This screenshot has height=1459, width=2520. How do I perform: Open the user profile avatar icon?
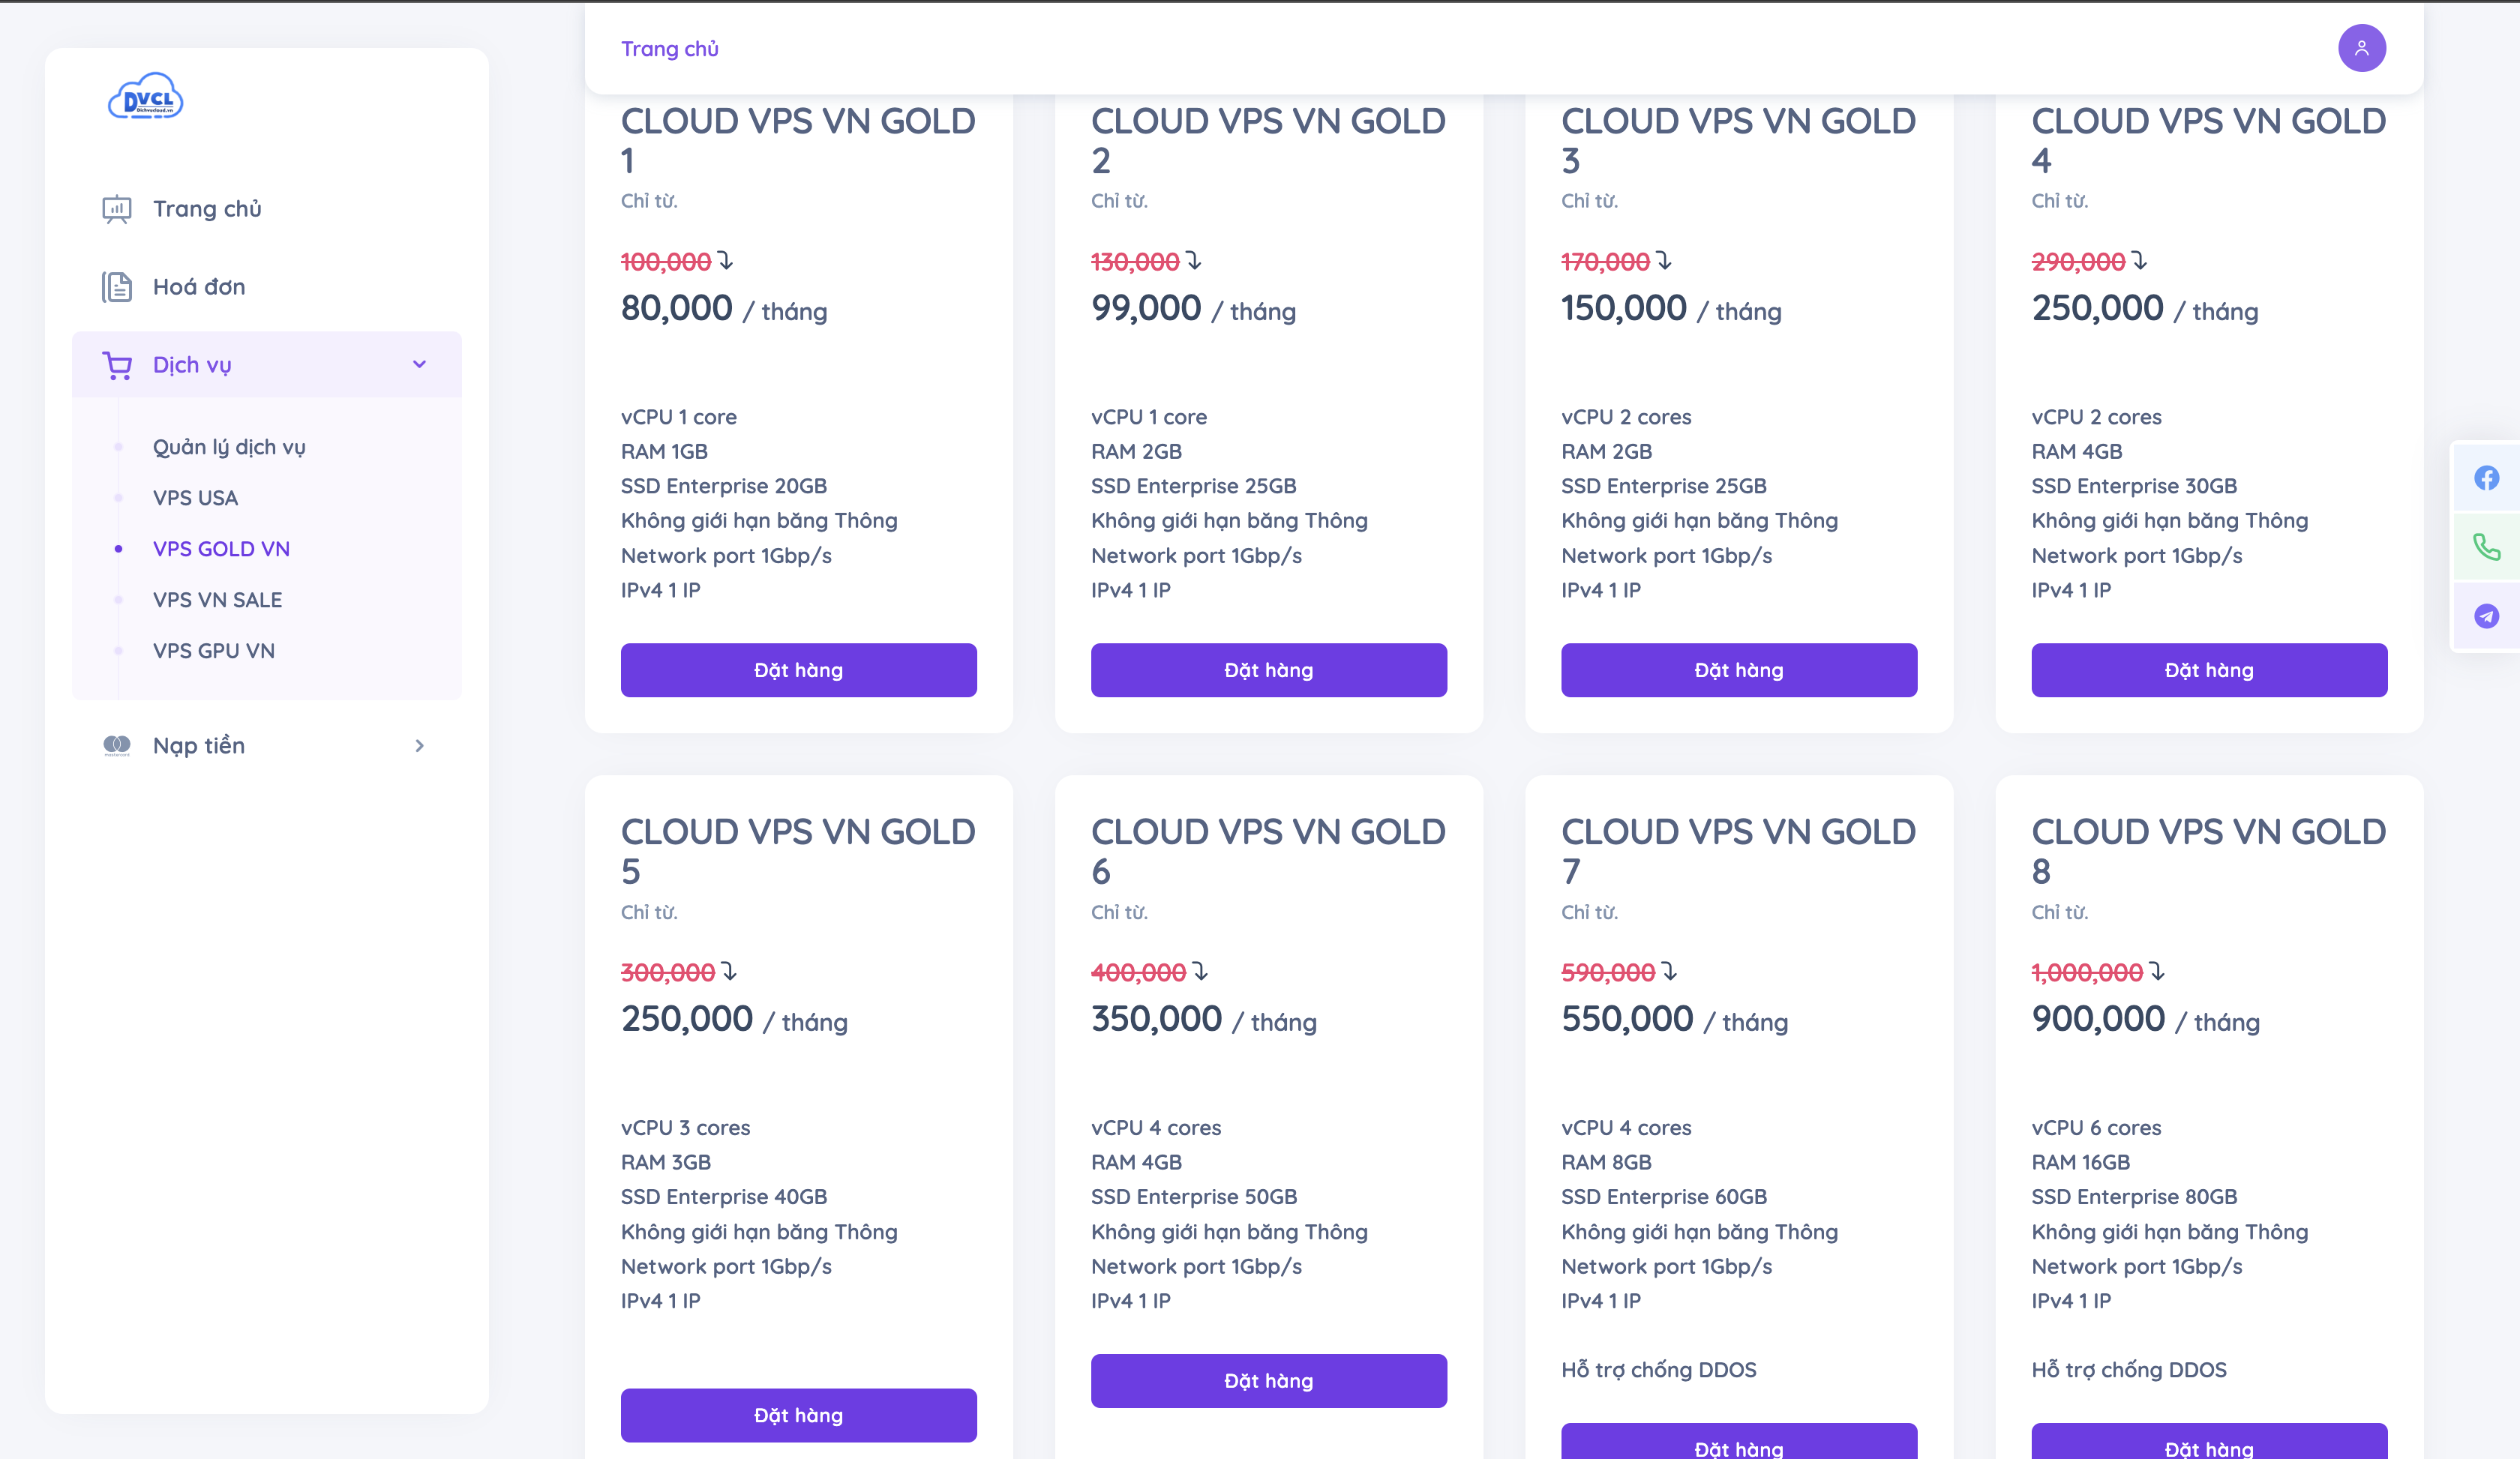[2361, 48]
